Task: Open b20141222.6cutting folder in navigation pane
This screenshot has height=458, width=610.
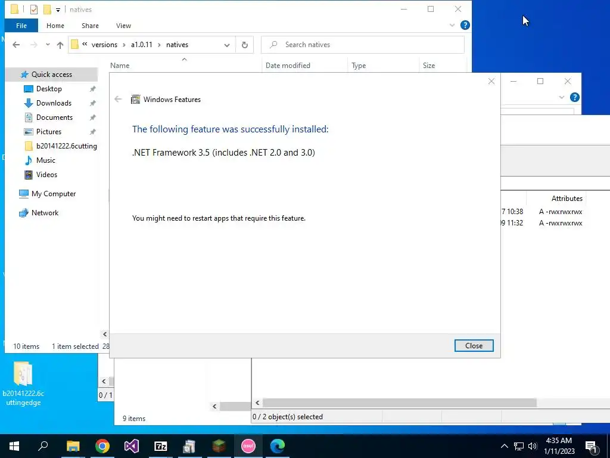Action: point(66,146)
